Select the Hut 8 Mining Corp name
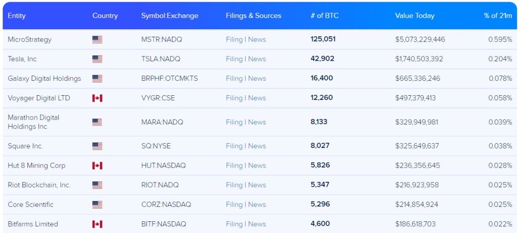 36,165
